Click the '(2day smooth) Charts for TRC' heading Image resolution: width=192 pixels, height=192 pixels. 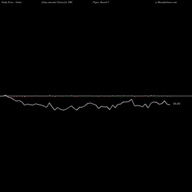57,2
